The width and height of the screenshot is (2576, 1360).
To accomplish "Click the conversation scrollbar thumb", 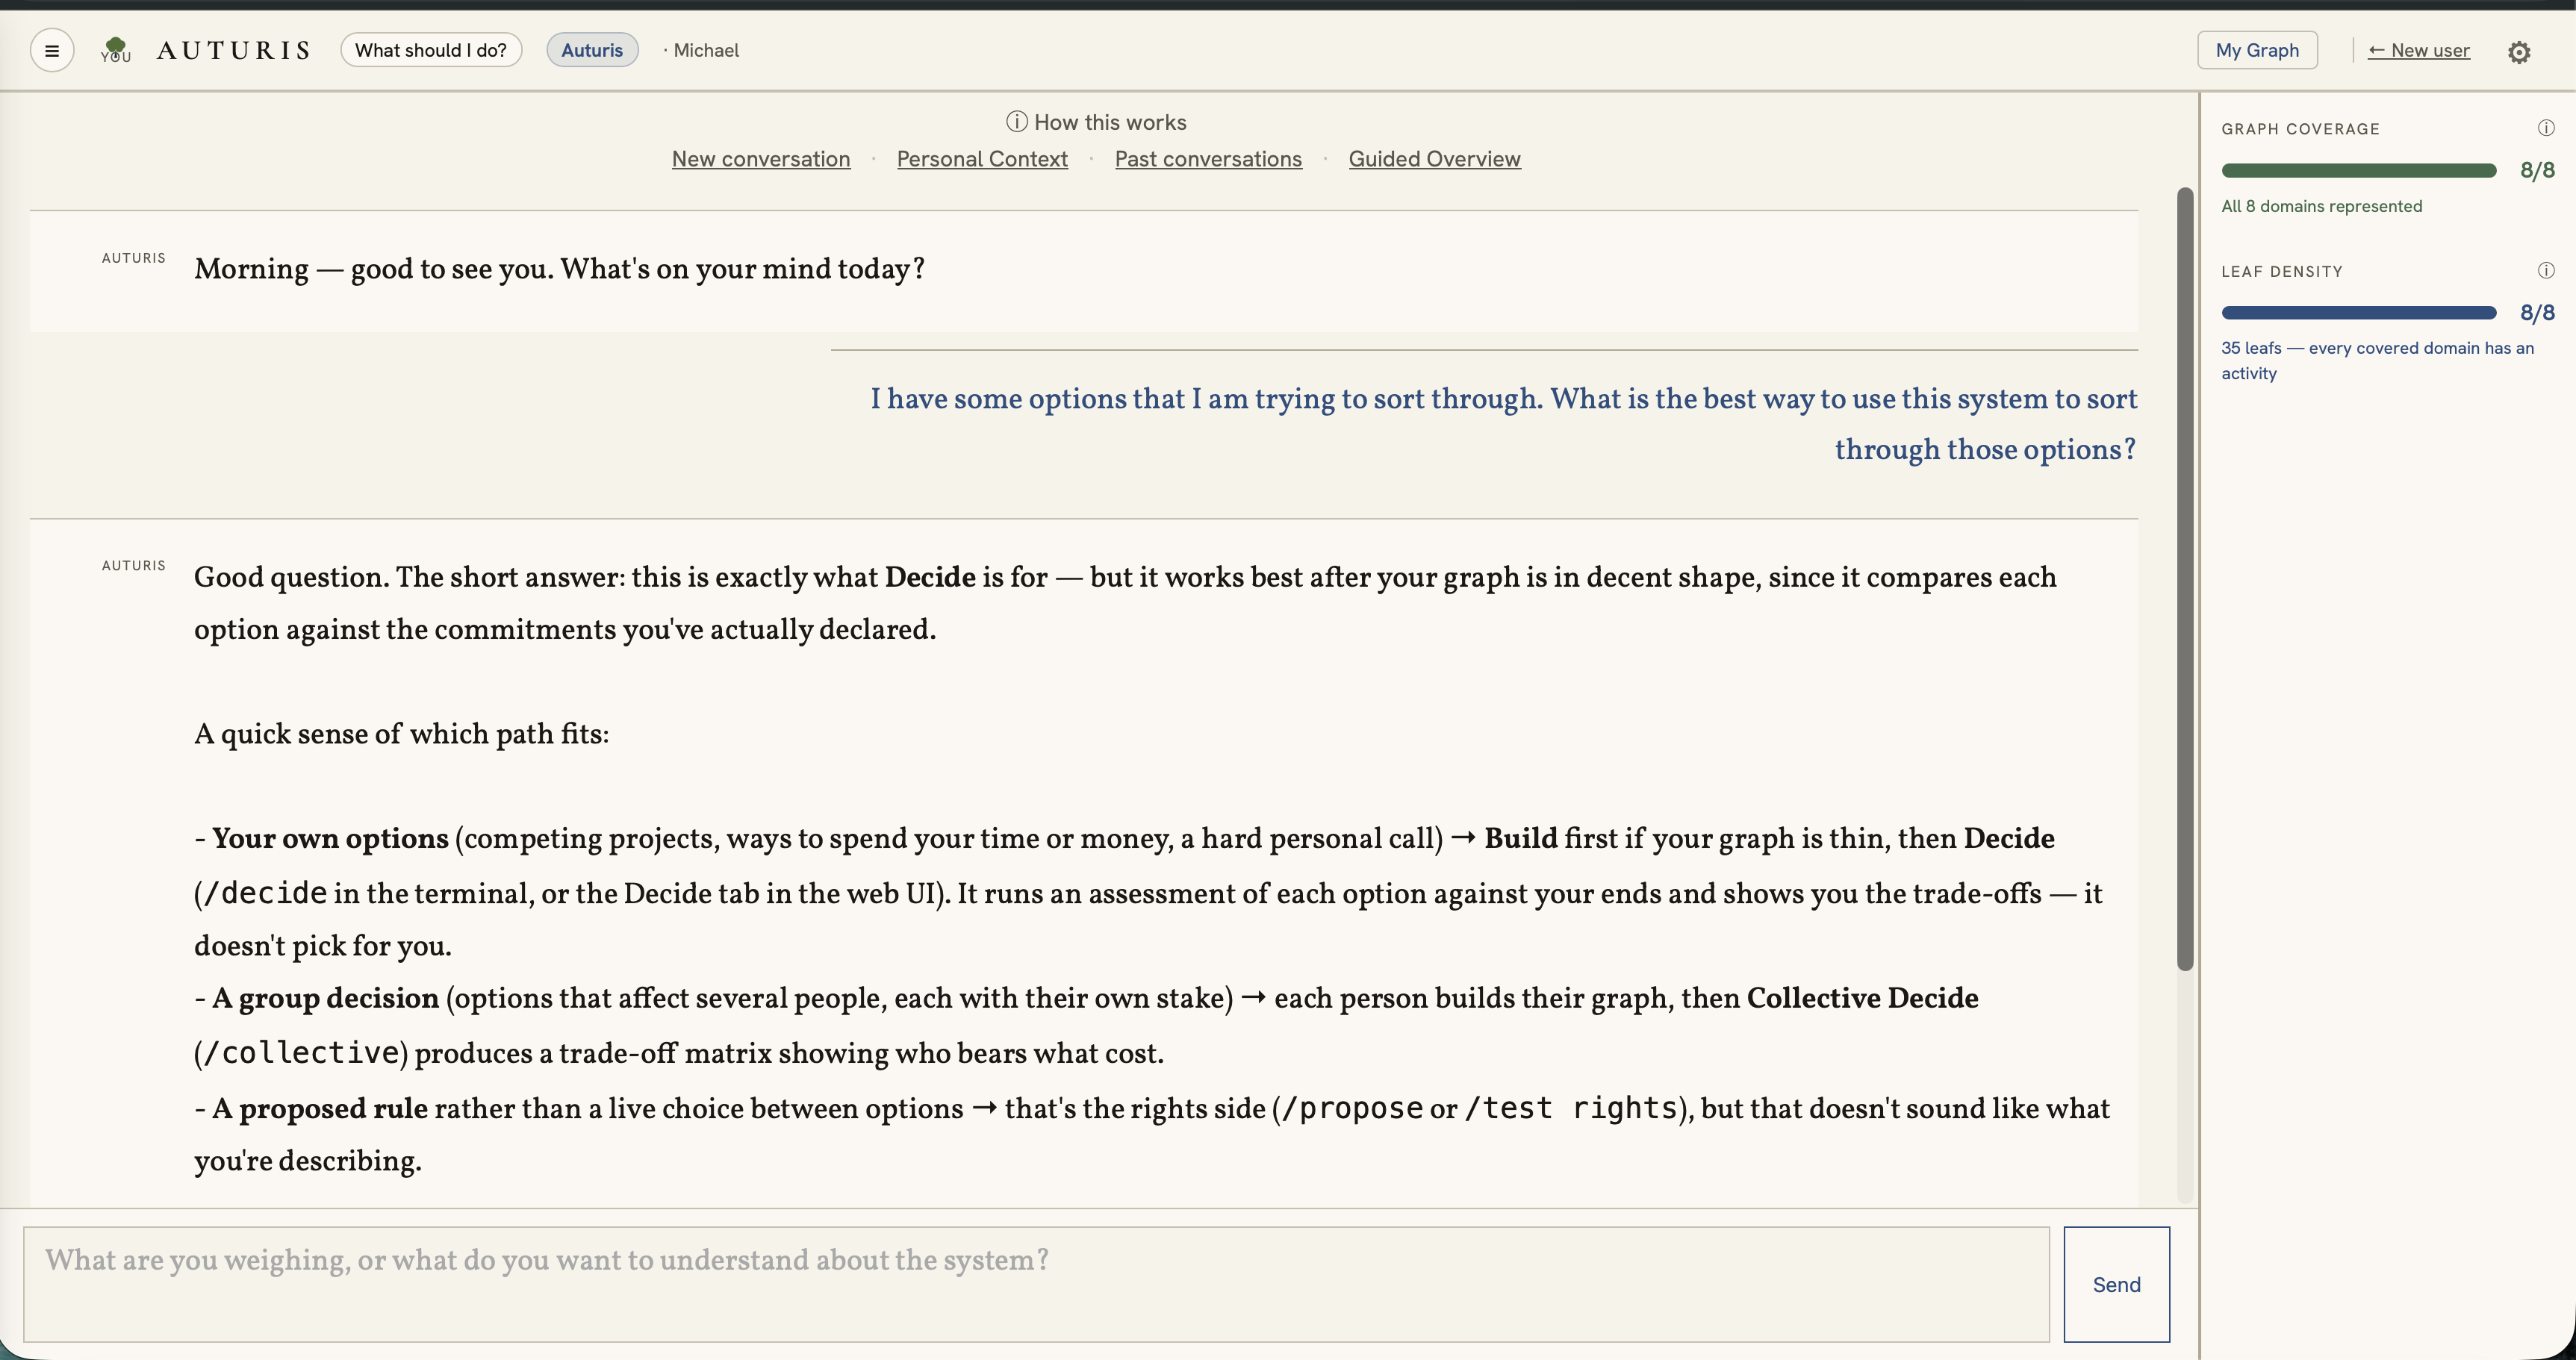I will (x=2185, y=578).
